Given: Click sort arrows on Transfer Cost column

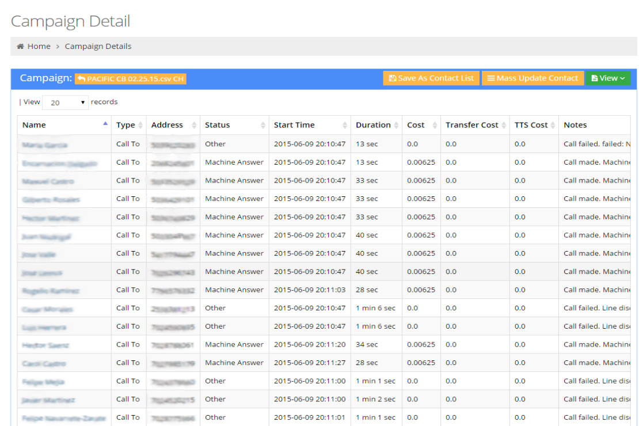Looking at the screenshot, I should pos(503,125).
